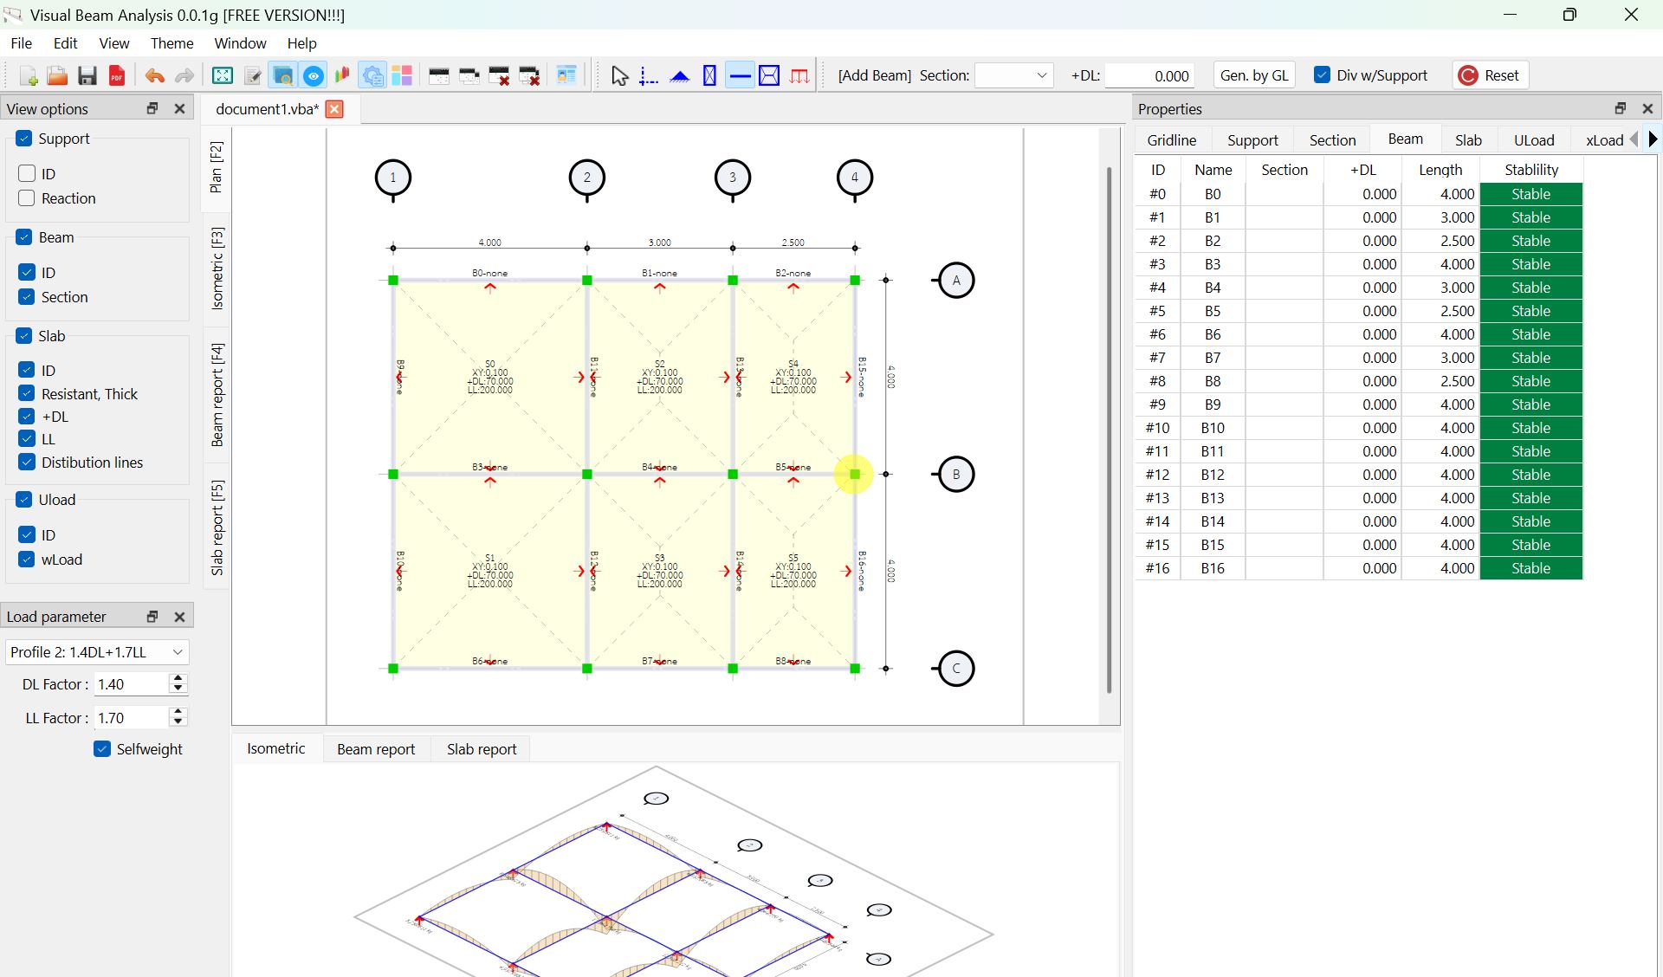1663x977 pixels.
Task: Click the Gen. by GL button
Action: [1254, 75]
